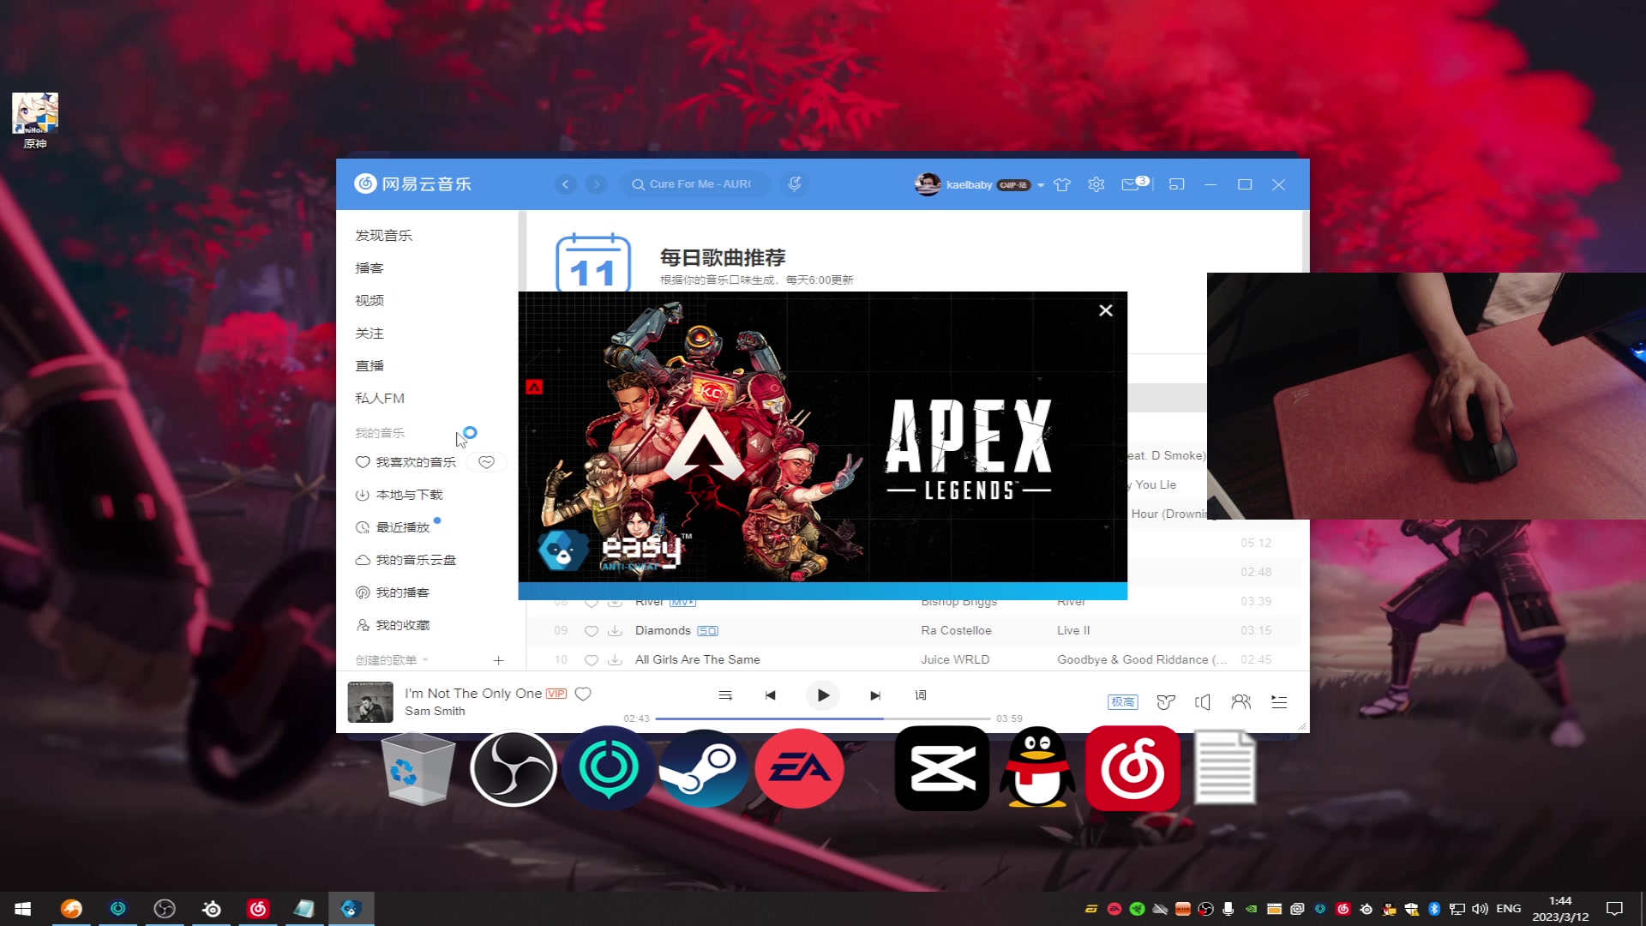Go back with the navigation arrow
The image size is (1646, 926).
click(x=565, y=184)
